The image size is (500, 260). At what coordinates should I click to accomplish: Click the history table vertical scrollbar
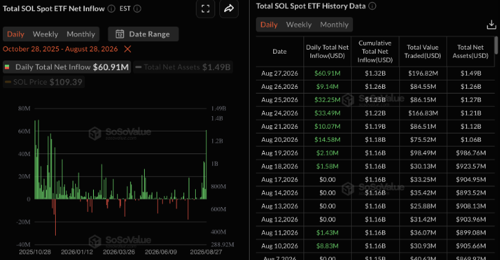[x=496, y=45]
